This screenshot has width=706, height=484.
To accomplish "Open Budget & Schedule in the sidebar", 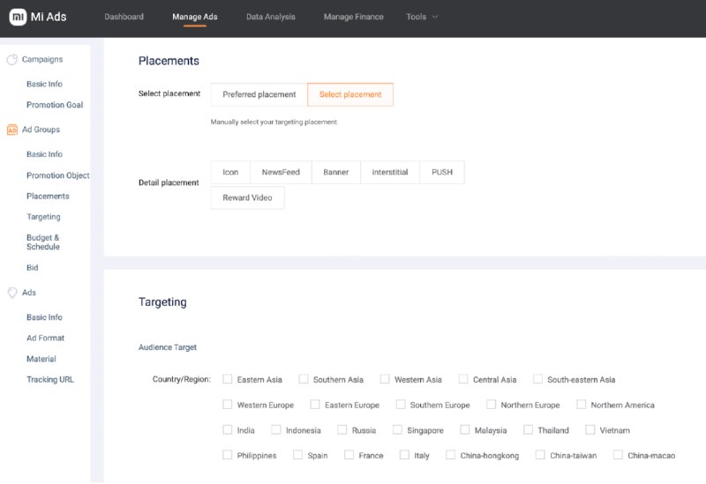I will pyautogui.click(x=43, y=242).
